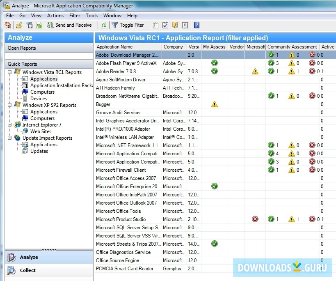Select Web Sites under Internet Explorer 7

tap(41, 131)
